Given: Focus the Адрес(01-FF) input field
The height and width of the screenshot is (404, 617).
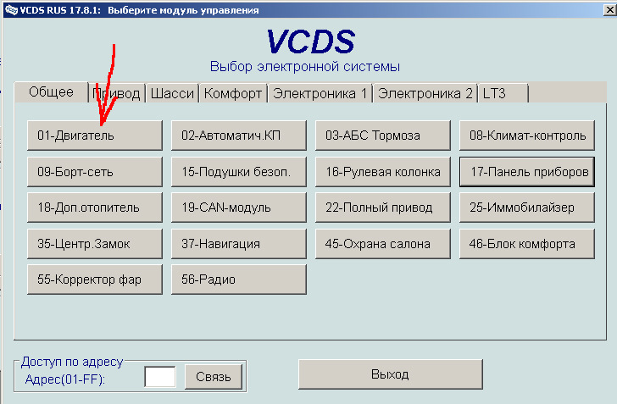Looking at the screenshot, I should [159, 377].
